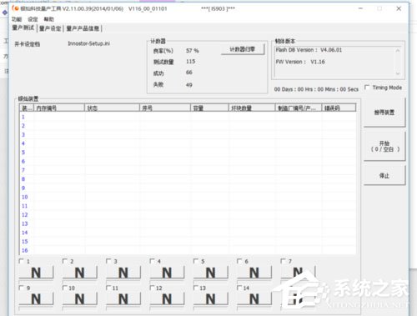The image size is (417, 316).
Task: Tick the port 4 checkbox
Action: (152, 261)
